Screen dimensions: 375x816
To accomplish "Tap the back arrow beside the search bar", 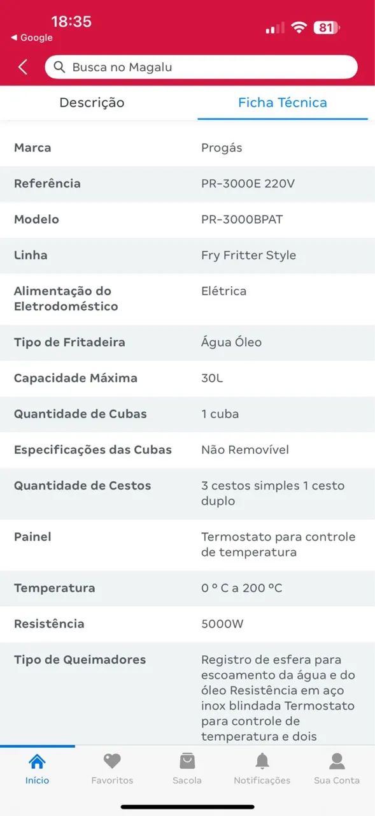I will 21,66.
